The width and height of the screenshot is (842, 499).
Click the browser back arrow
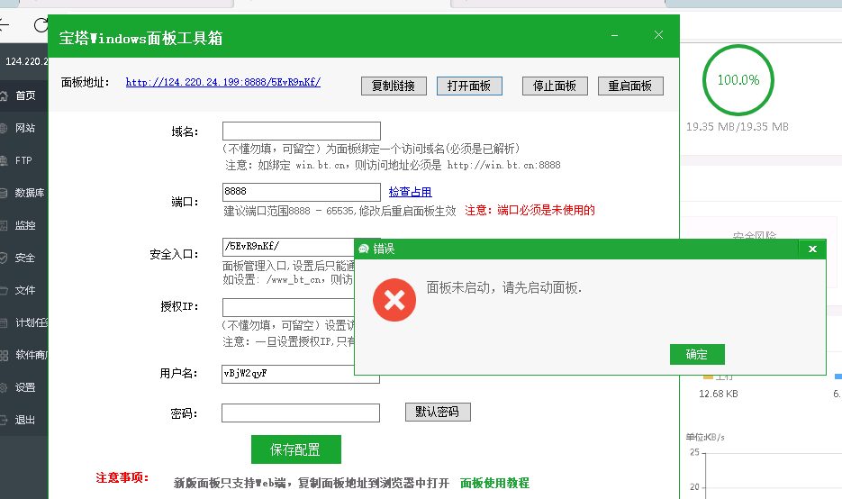[4, 25]
